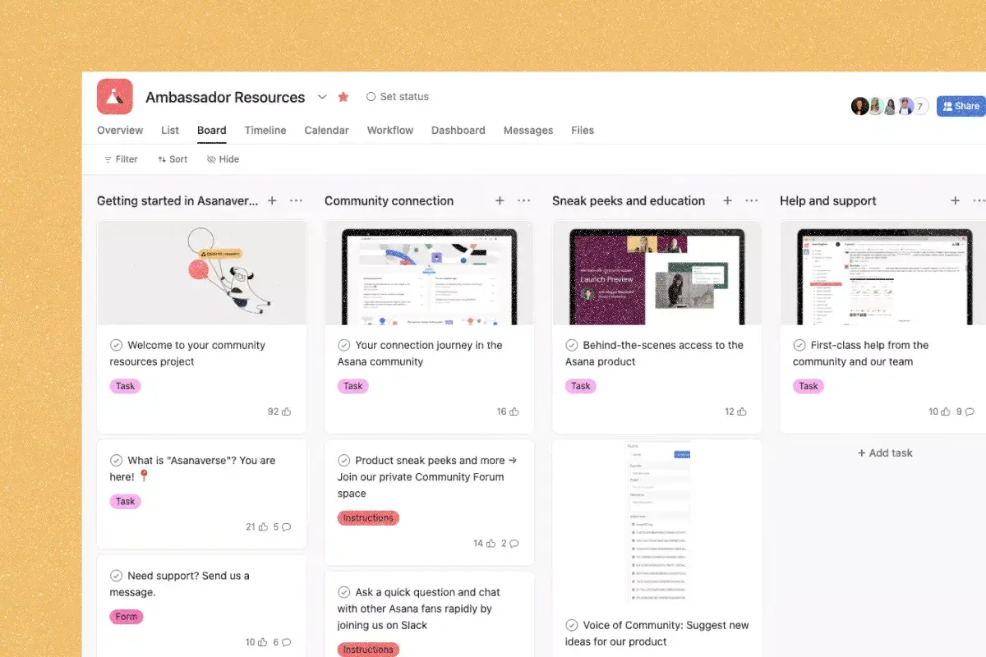Switch to the Timeline tab
The width and height of the screenshot is (986, 657).
(265, 130)
